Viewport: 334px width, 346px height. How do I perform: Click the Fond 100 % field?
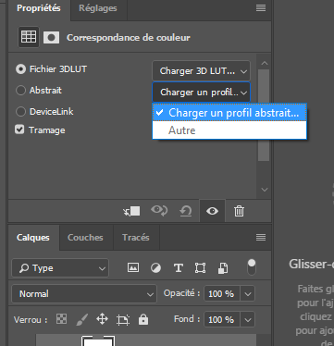click(222, 319)
